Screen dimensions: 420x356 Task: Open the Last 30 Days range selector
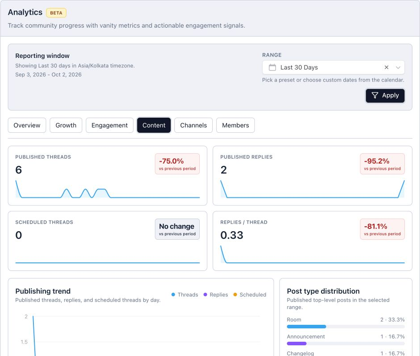(333, 67)
